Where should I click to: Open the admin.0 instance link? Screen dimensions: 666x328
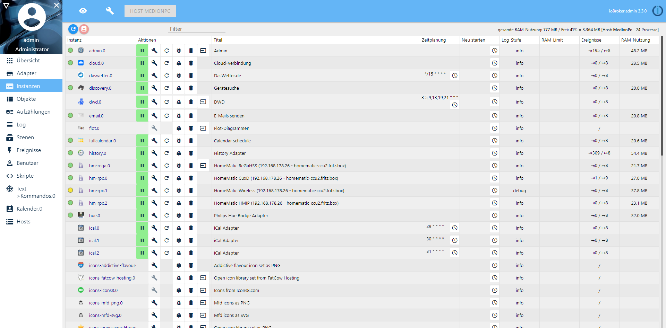click(97, 51)
